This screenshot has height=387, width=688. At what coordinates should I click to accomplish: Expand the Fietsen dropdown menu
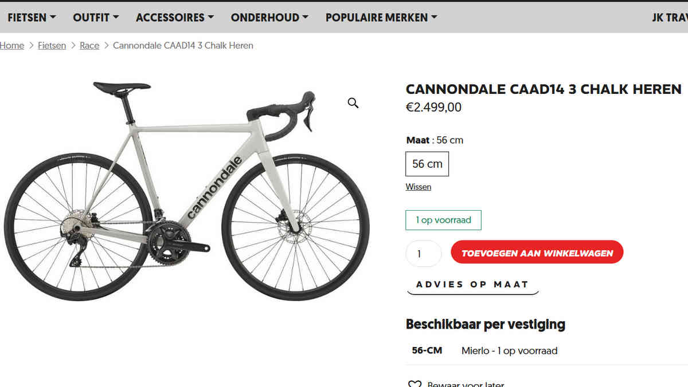coord(32,18)
